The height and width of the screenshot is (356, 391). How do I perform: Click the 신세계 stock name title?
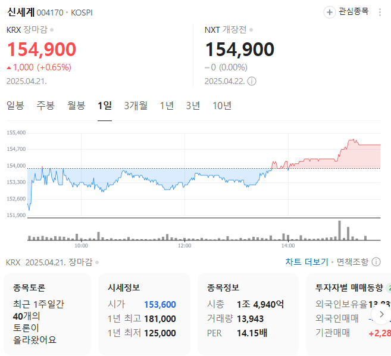click(21, 12)
